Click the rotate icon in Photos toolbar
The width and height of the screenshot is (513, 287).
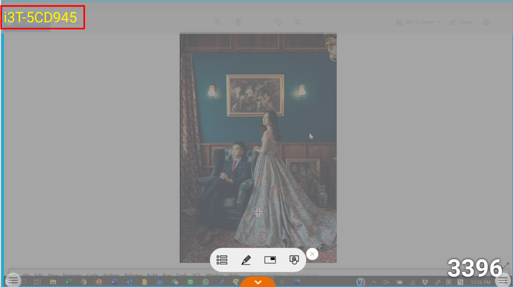(x=278, y=22)
